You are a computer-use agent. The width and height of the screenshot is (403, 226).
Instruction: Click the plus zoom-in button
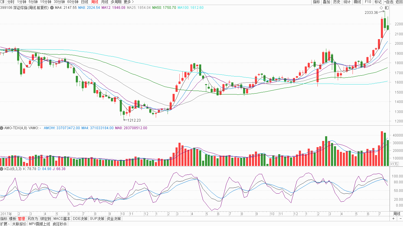click(x=393, y=219)
